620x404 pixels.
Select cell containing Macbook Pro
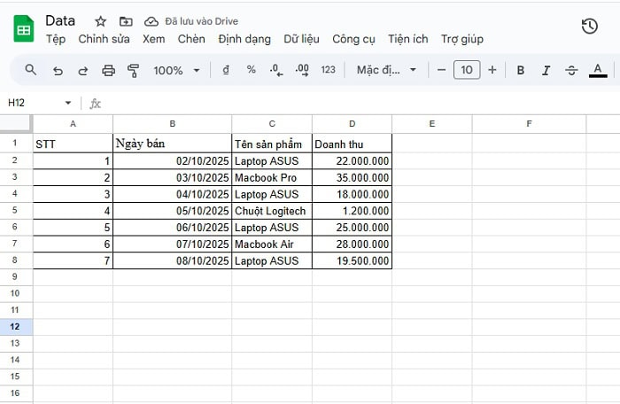tap(271, 178)
